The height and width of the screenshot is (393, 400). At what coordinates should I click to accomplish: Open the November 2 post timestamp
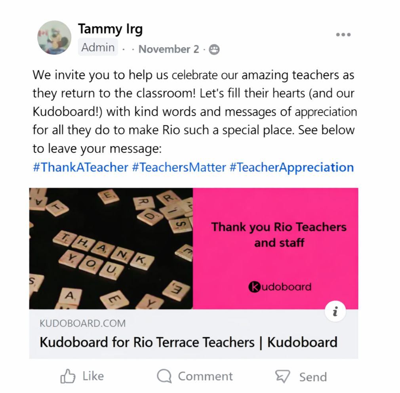point(168,49)
